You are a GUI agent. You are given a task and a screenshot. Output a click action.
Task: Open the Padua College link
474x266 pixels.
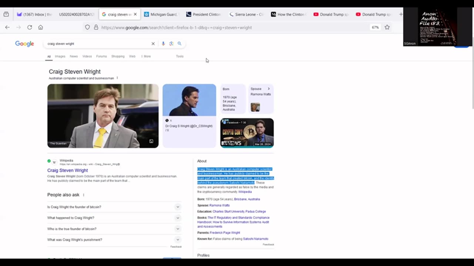pos(256,212)
